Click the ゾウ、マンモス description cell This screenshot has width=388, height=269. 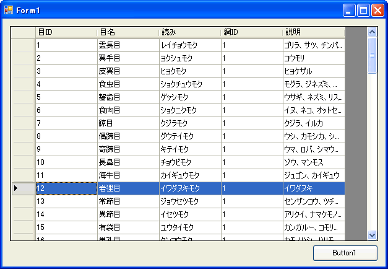(x=314, y=162)
